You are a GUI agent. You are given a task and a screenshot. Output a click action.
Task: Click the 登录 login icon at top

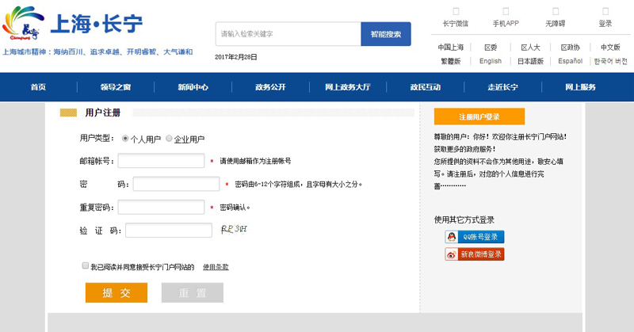tap(605, 11)
